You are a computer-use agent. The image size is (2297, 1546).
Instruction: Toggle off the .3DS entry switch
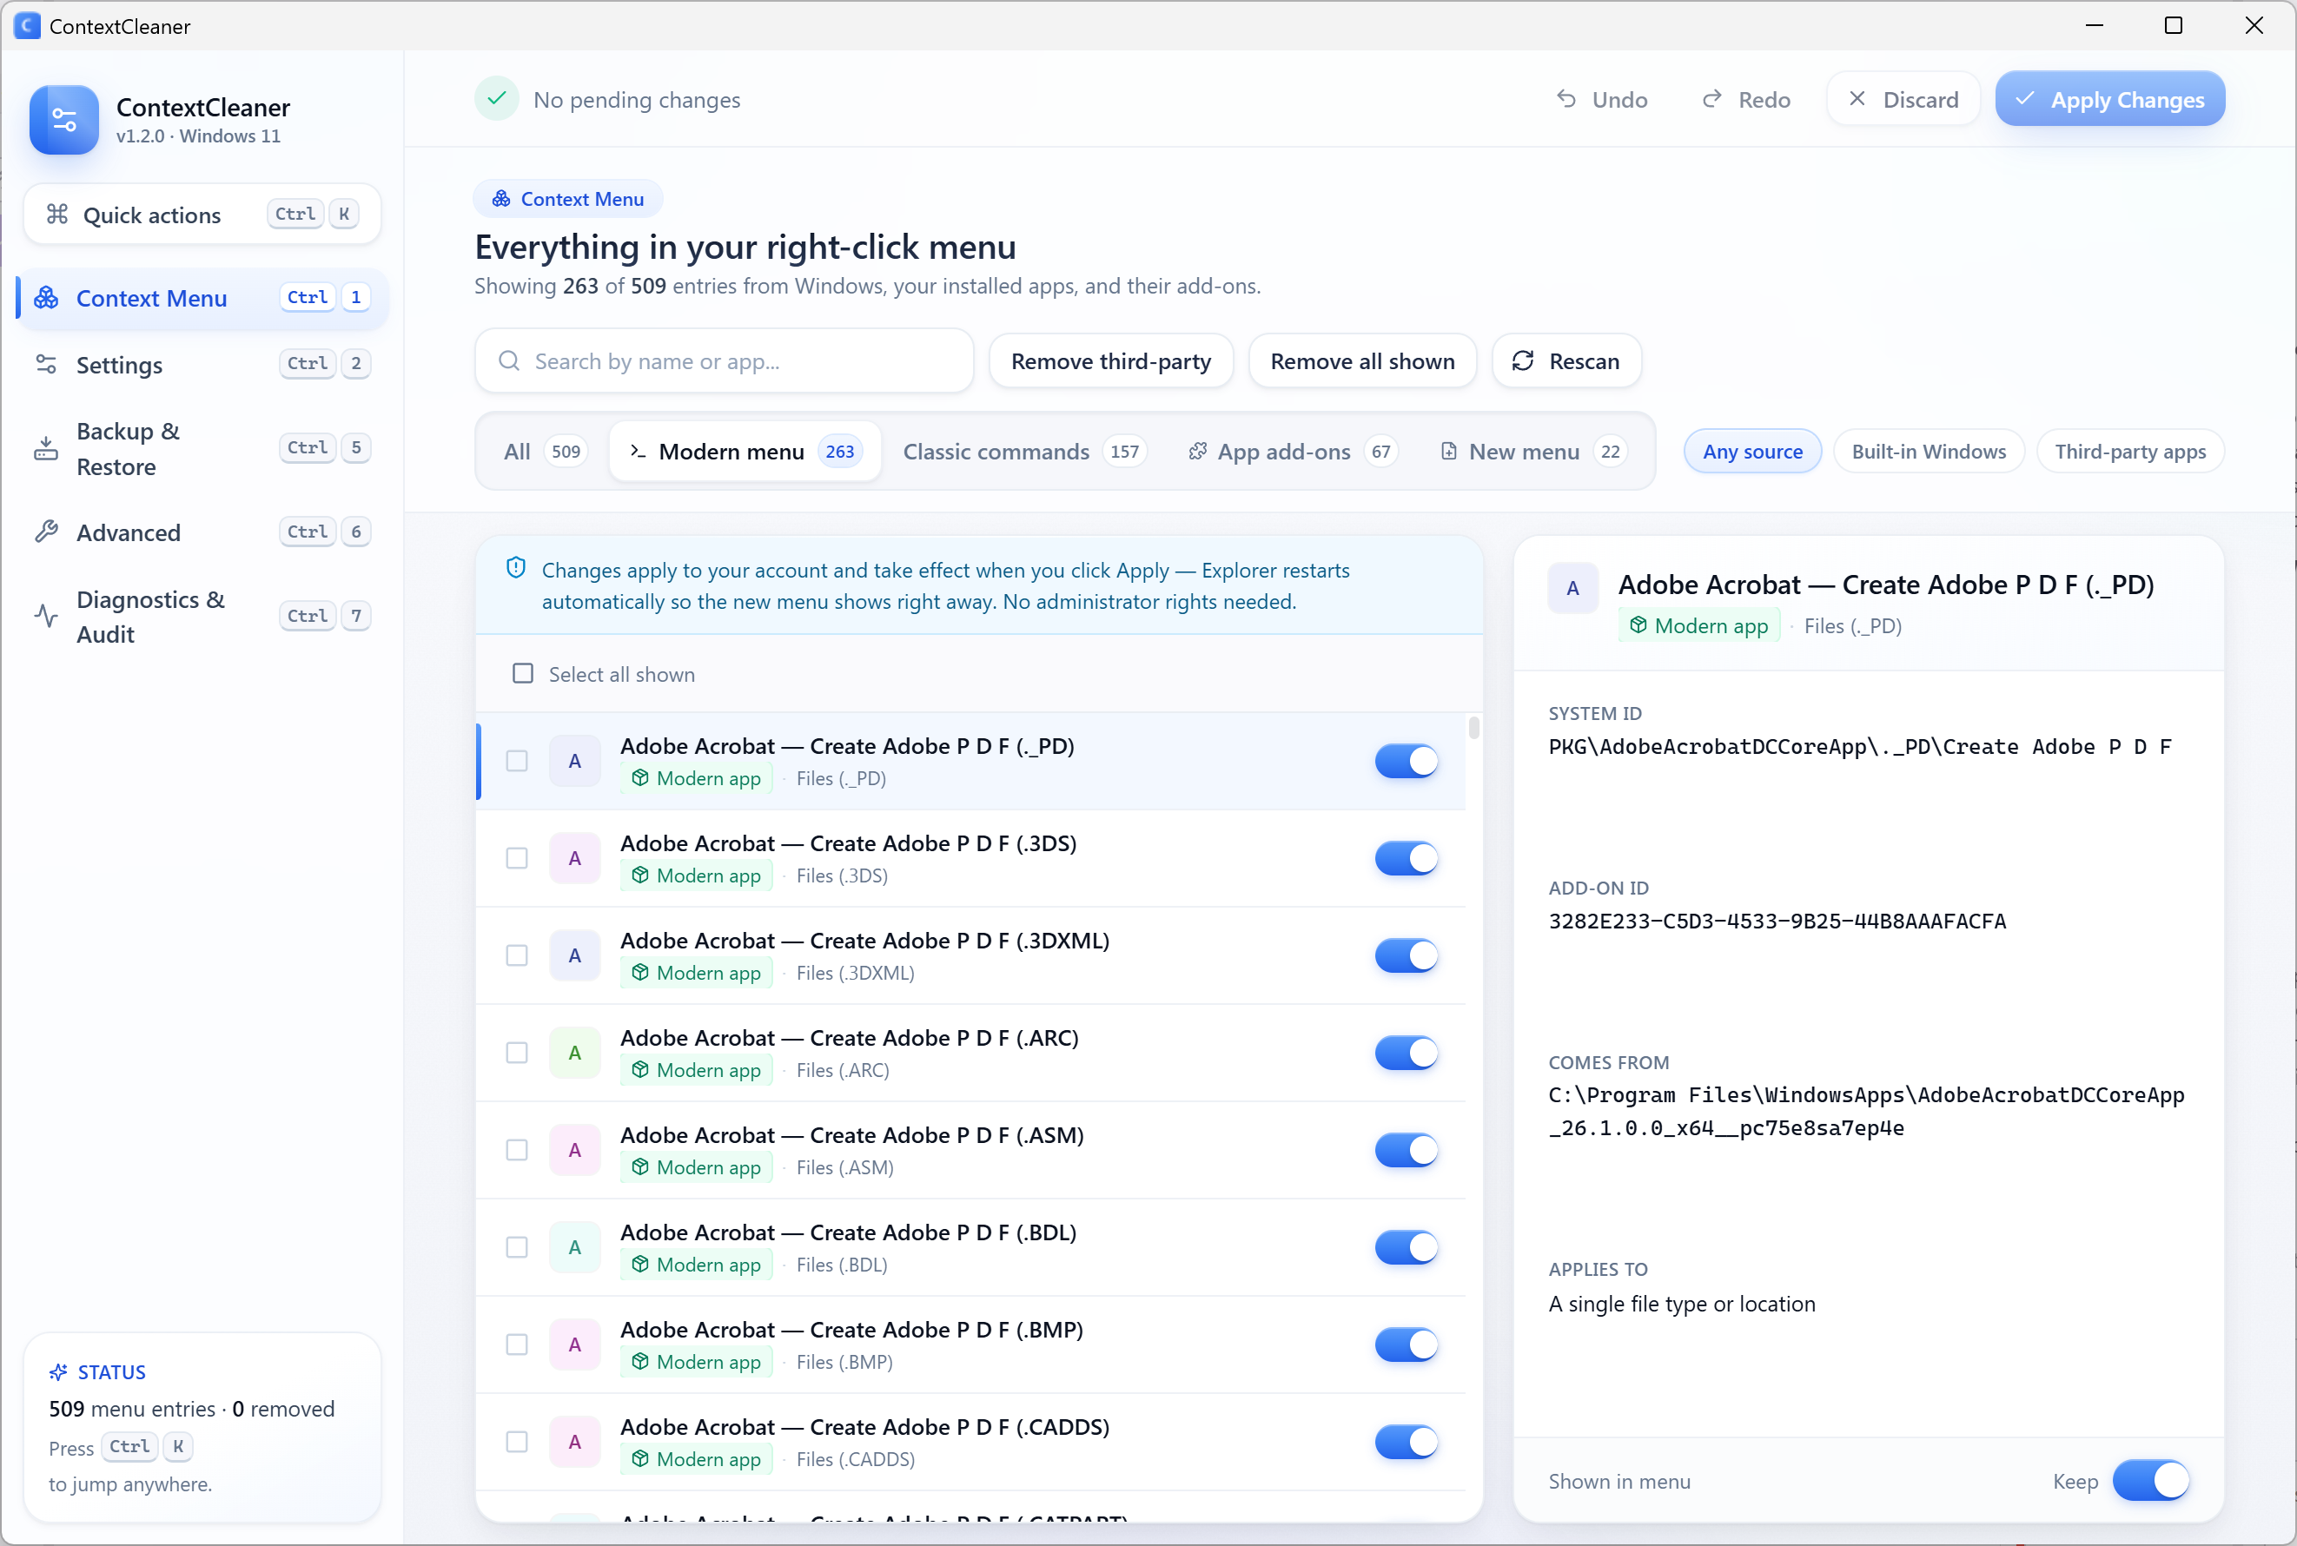(x=1407, y=858)
